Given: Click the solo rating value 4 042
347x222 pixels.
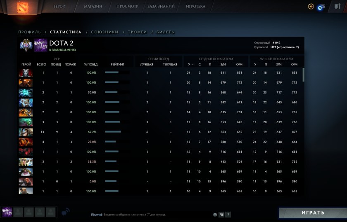Looking at the screenshot, I should 276,43.
